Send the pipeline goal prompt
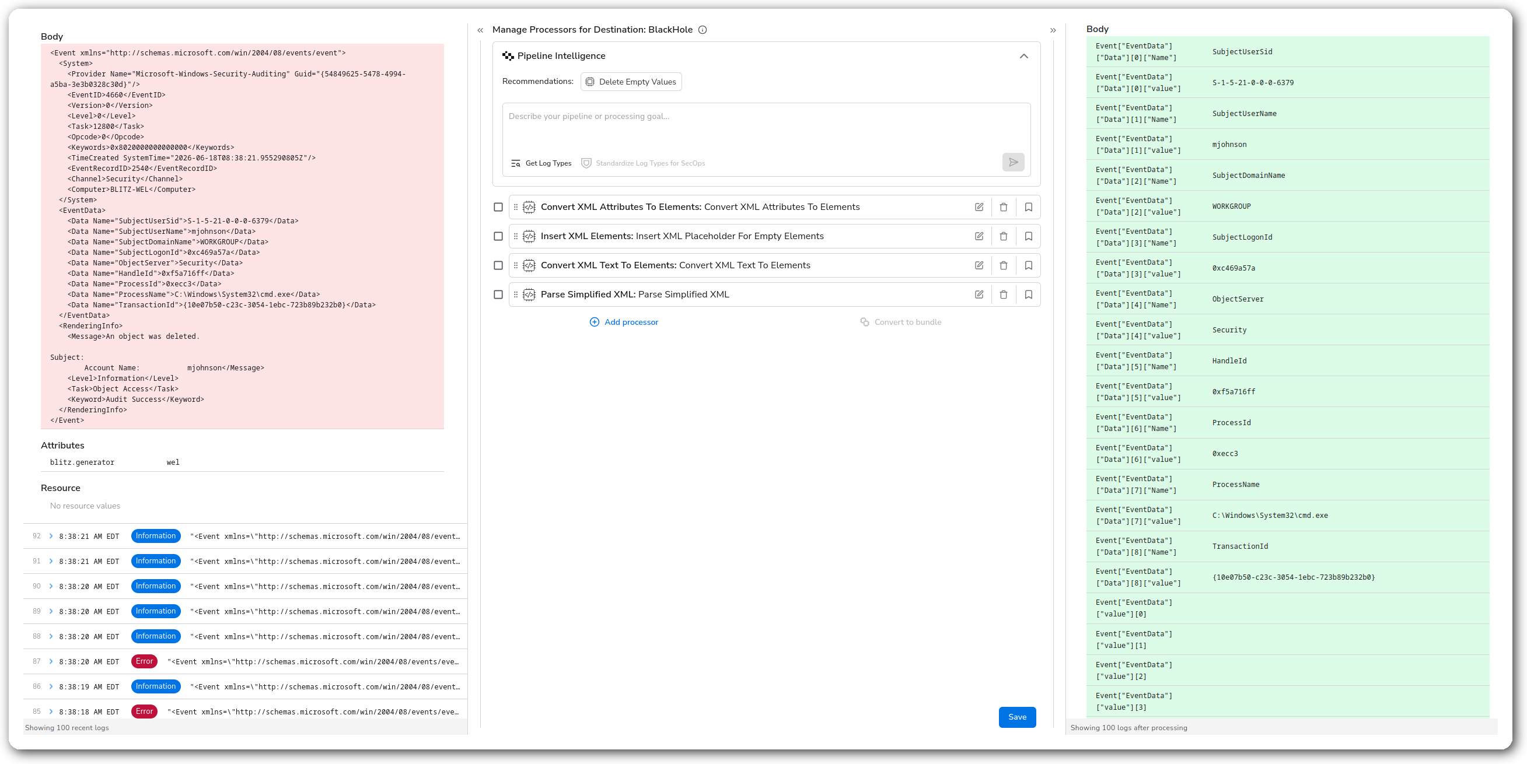 point(1013,162)
